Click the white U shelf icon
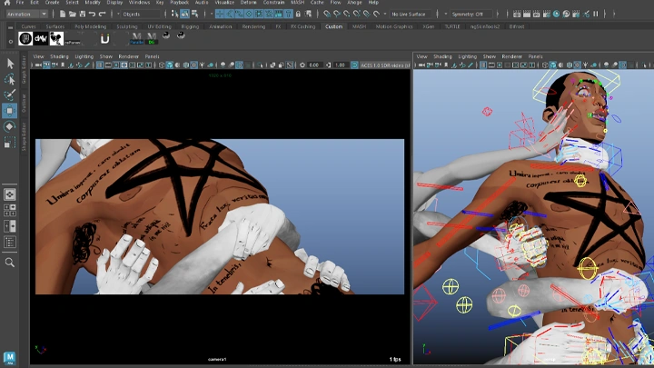654x368 pixels. [104, 39]
